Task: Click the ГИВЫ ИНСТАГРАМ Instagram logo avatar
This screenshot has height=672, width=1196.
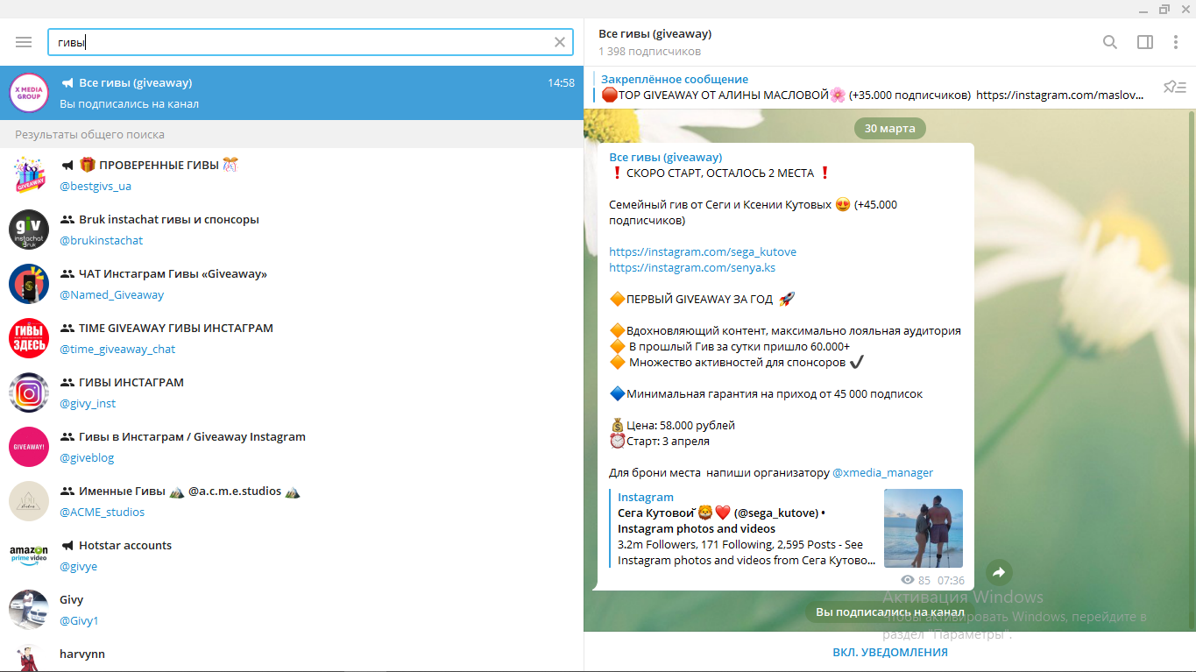Action: click(x=29, y=393)
